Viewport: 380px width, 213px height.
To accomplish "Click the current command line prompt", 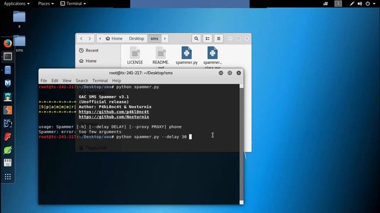I will point(115,137).
